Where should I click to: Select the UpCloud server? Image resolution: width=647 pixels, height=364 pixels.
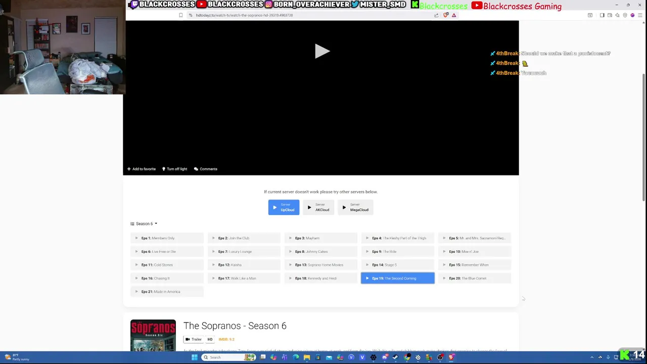(284, 207)
